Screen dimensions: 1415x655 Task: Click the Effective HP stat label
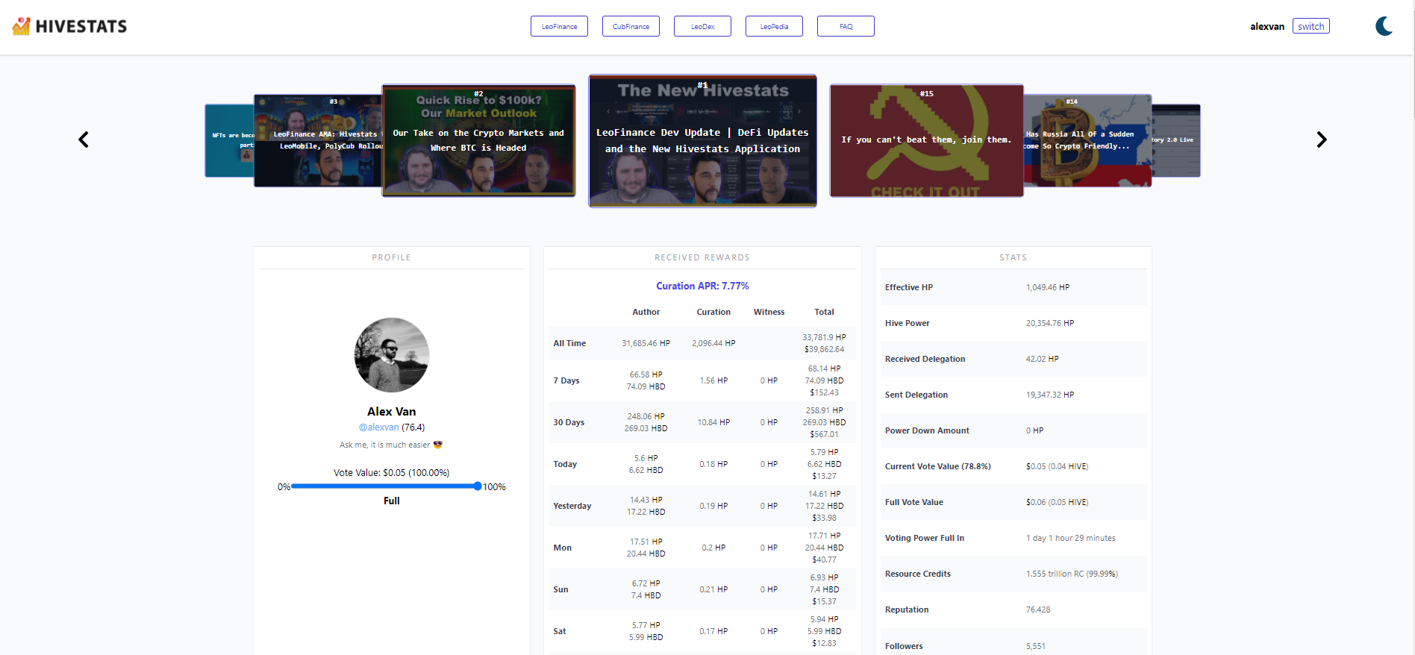pyautogui.click(x=909, y=287)
